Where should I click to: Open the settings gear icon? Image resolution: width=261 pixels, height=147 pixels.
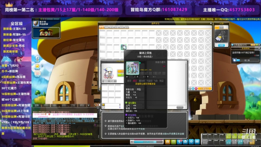click(191, 142)
